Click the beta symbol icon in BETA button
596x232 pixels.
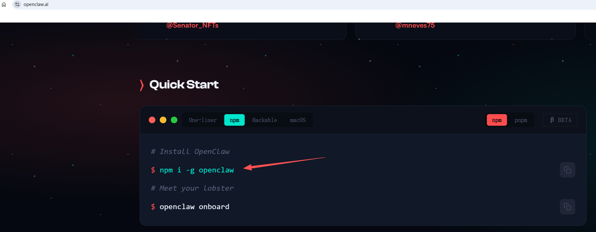pyautogui.click(x=552, y=120)
